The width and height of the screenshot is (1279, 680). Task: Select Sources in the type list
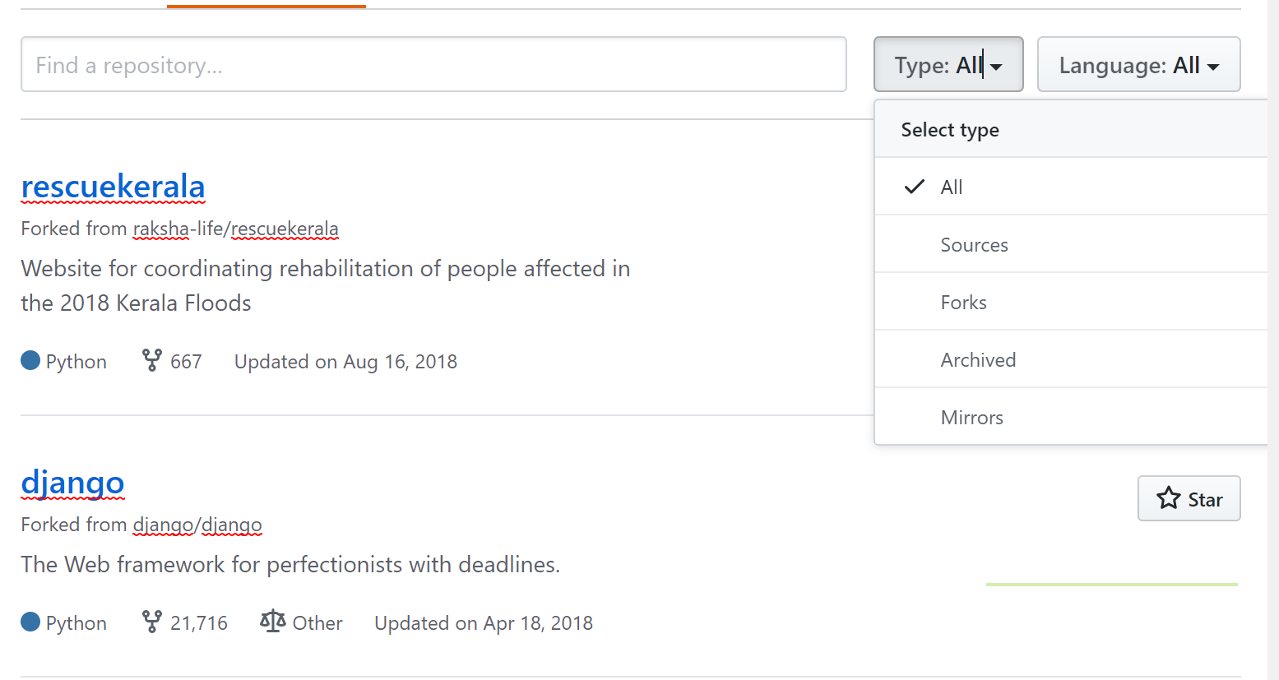(x=974, y=245)
